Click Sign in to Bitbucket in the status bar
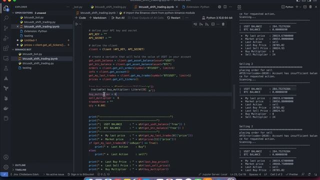Image resolution: width=320 pixels, height=180 pixels. click(80, 174)
